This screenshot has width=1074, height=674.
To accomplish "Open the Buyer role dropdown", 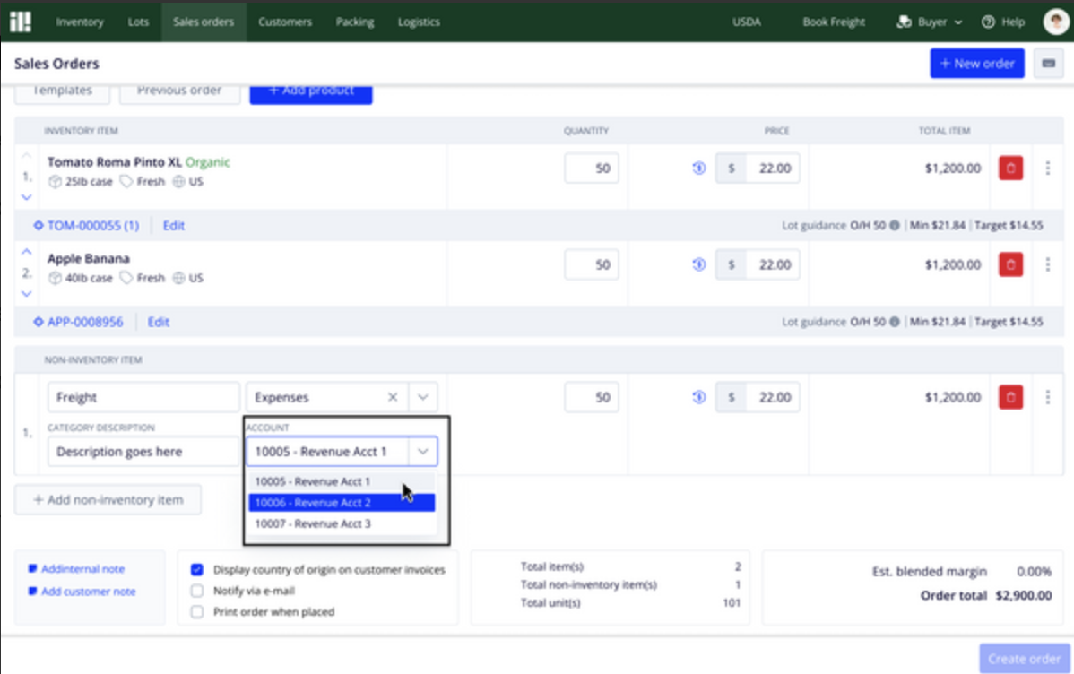I will (930, 22).
